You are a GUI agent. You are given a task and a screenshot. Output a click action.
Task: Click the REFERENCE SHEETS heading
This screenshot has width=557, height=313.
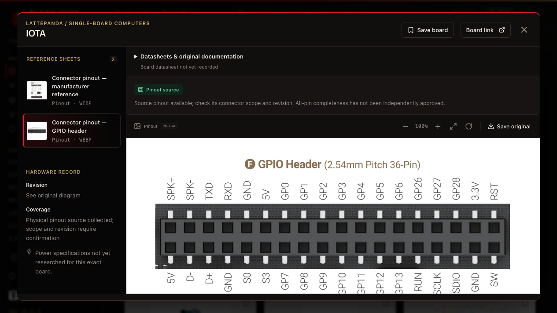tap(53, 59)
